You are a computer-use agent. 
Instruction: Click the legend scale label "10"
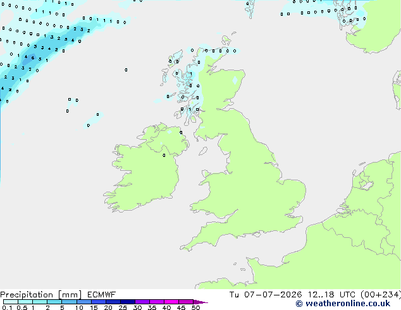pos(79,307)
